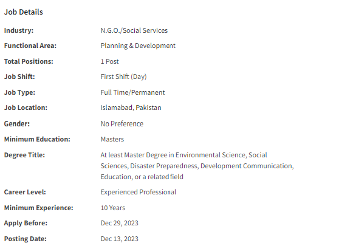Click the Functional Area label

tap(30, 46)
